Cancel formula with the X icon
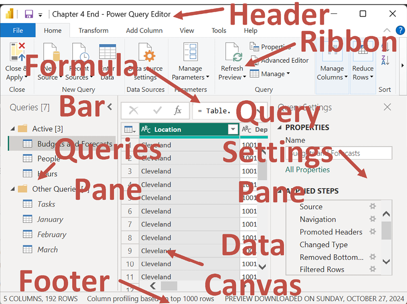 134,110
